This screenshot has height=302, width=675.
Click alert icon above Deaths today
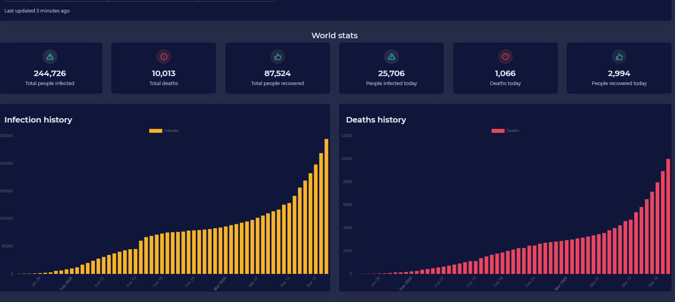[505, 57]
